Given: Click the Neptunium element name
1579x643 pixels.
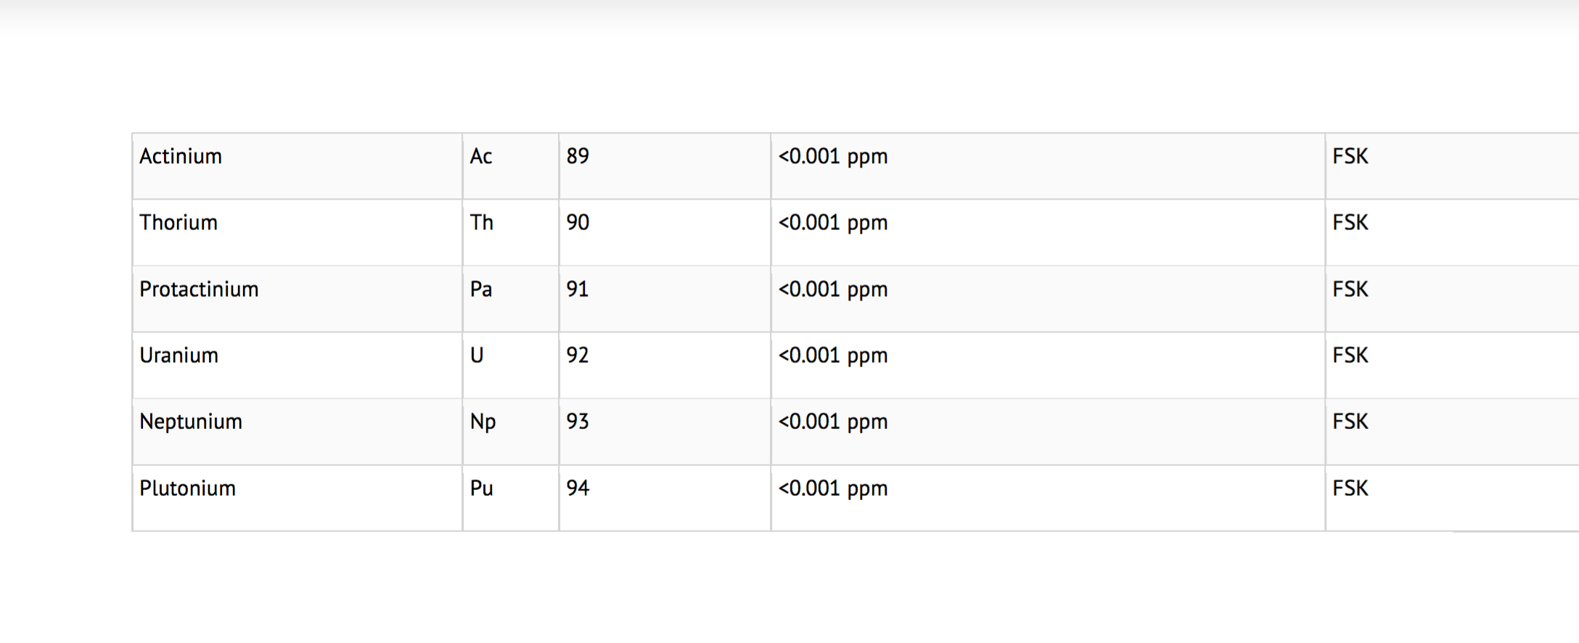Looking at the screenshot, I should [191, 422].
